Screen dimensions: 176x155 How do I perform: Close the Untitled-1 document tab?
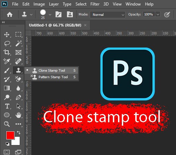[85, 25]
